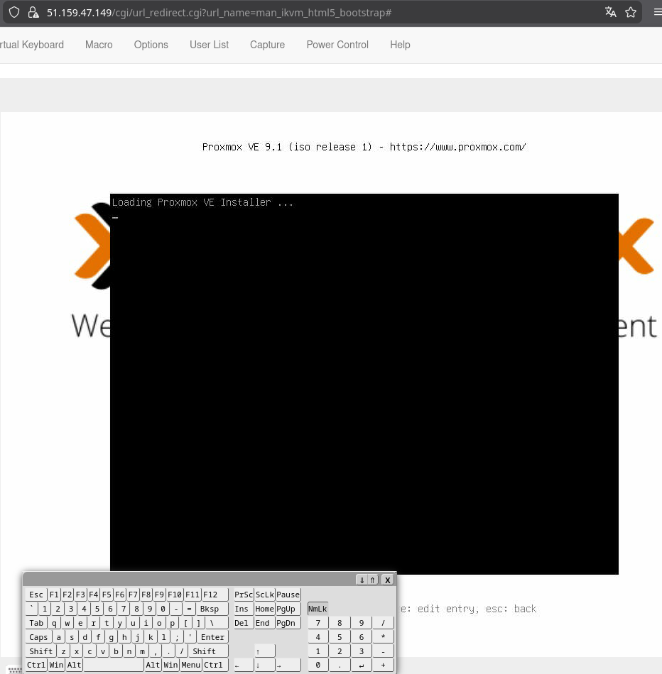Screen dimensions: 662x674
Task: Bookmark this page with the star icon
Action: pyautogui.click(x=630, y=12)
